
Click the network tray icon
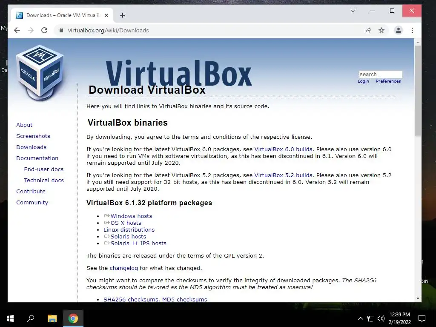click(371, 318)
